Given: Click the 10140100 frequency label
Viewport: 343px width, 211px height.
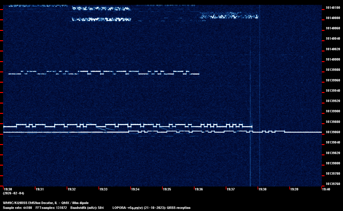Looking at the screenshot, I should [332, 8].
